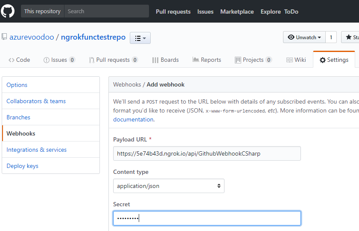
Task: Select Collaborators & teams in the sidebar
Action: pyautogui.click(x=36, y=101)
